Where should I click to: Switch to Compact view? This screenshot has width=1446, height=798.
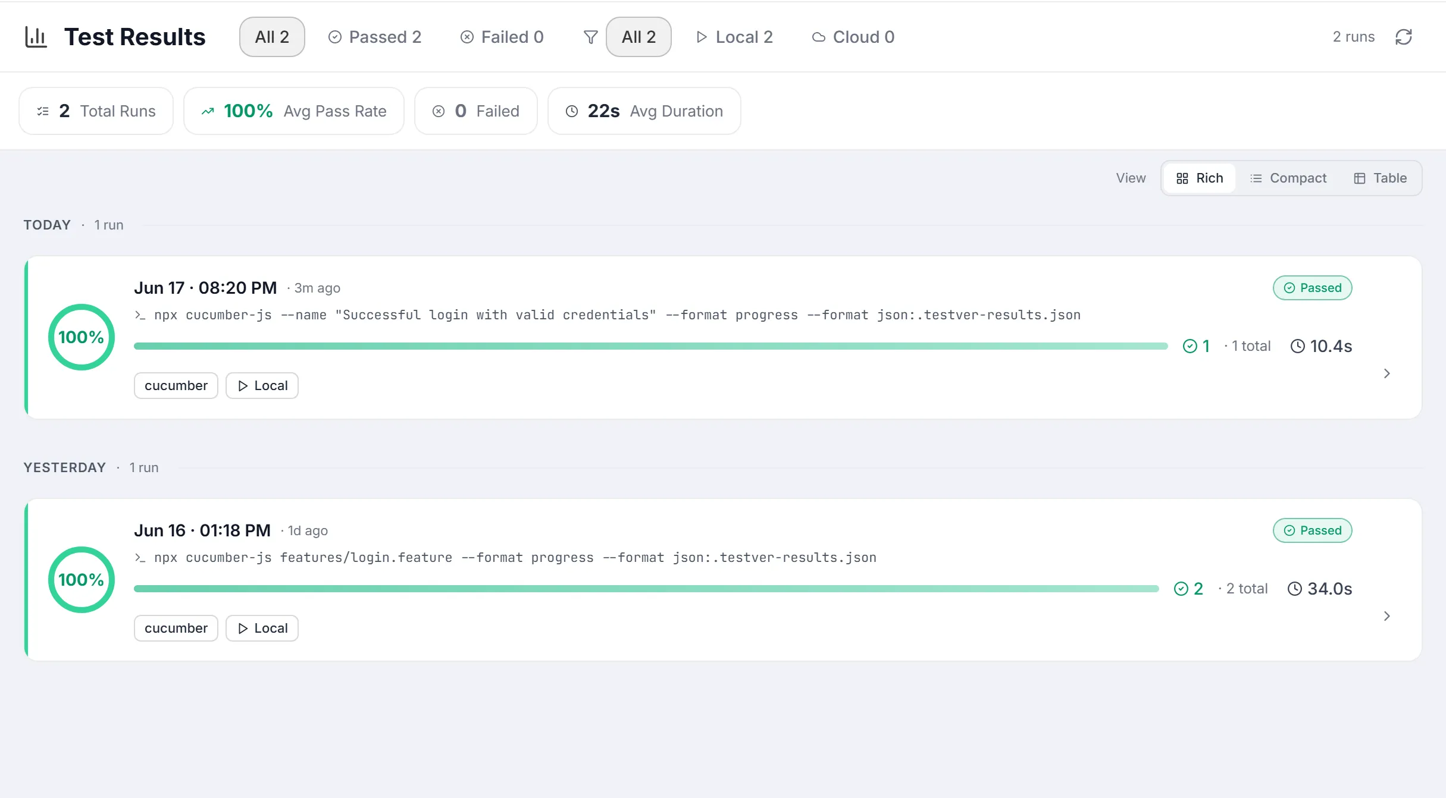click(1288, 178)
